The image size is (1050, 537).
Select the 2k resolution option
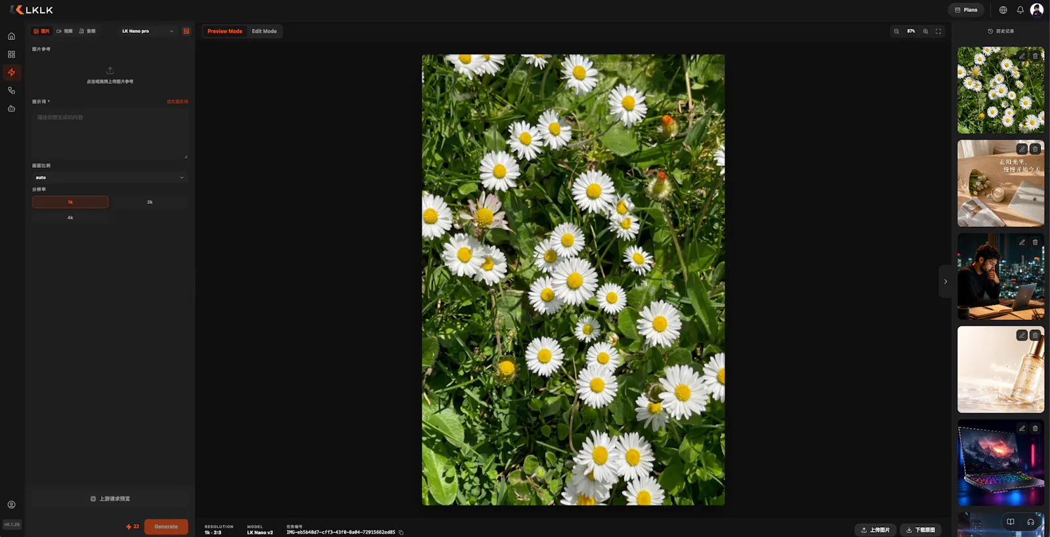coord(150,202)
